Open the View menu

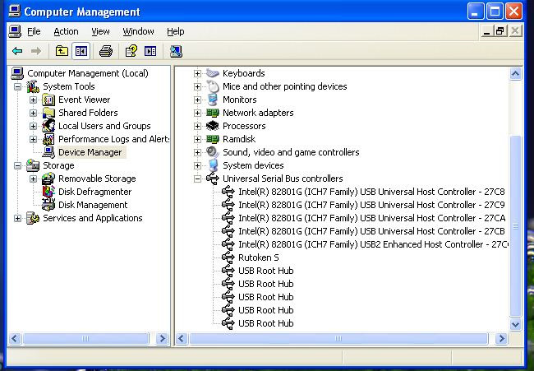(x=100, y=31)
